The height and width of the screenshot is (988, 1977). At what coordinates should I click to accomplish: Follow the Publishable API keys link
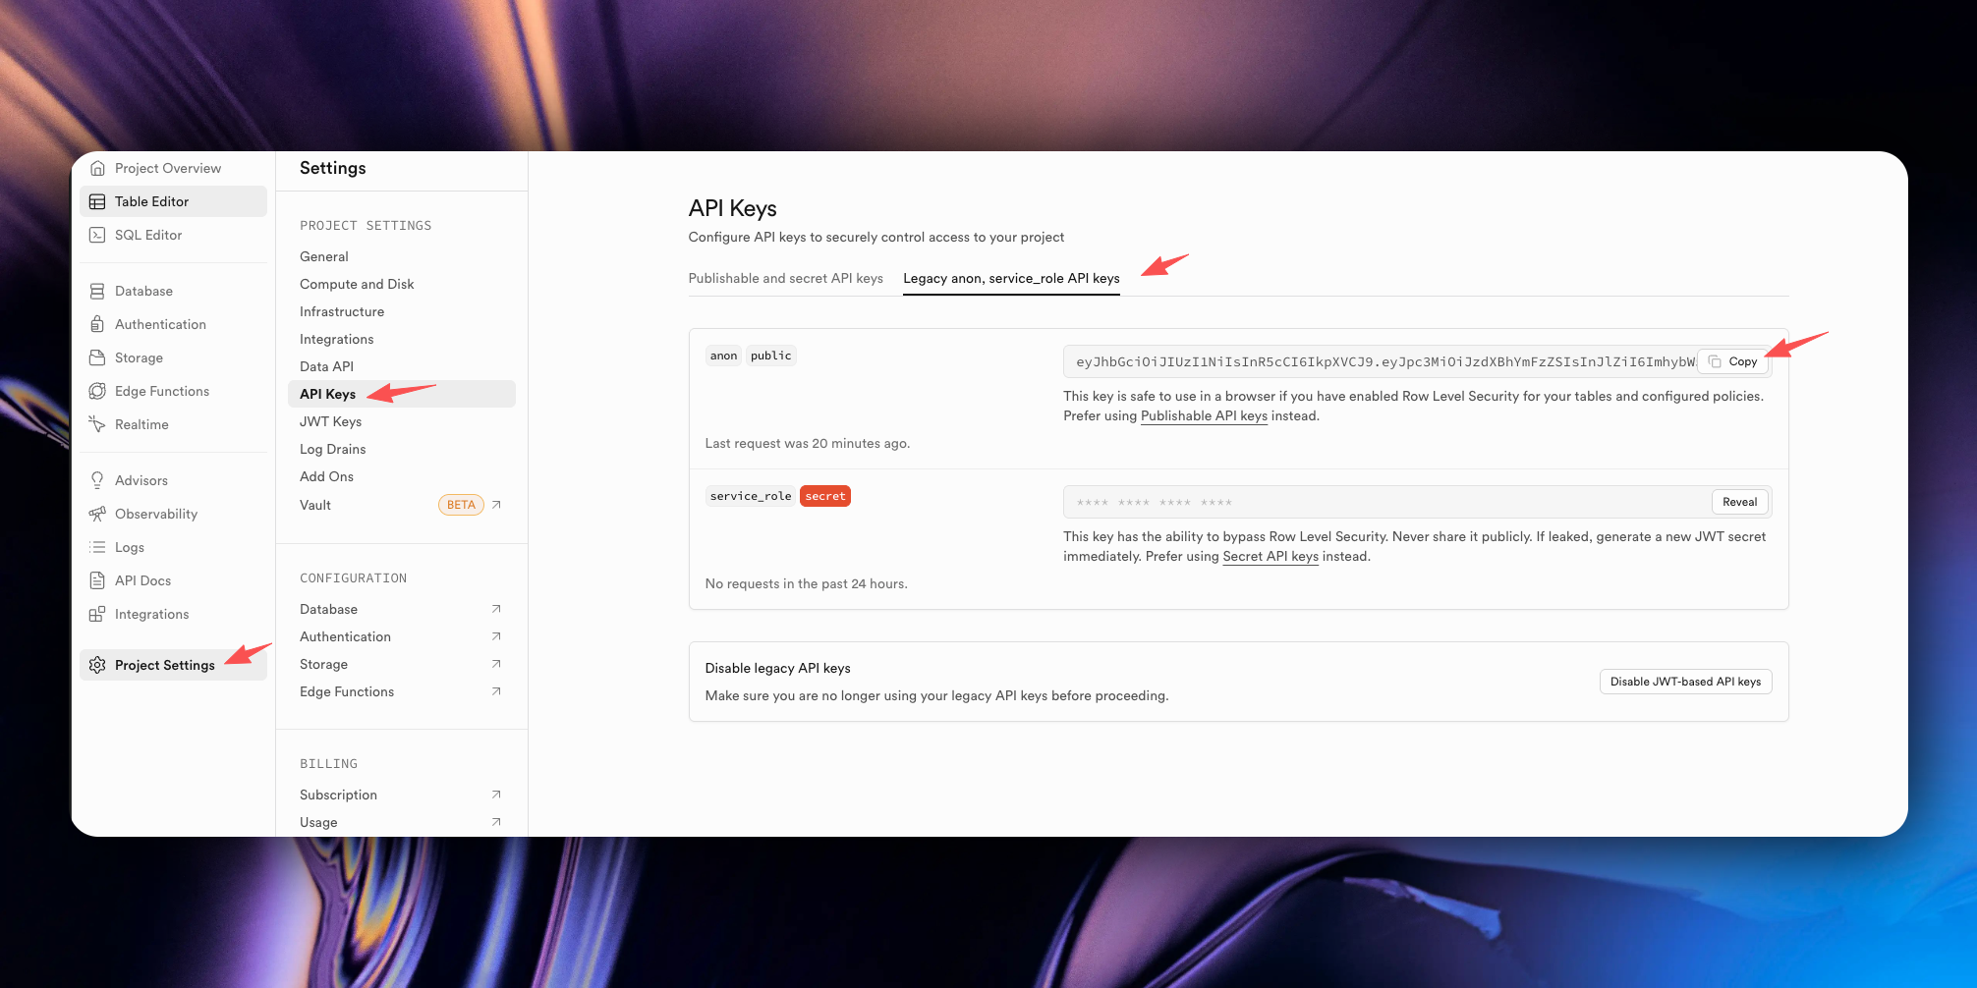[1204, 415]
